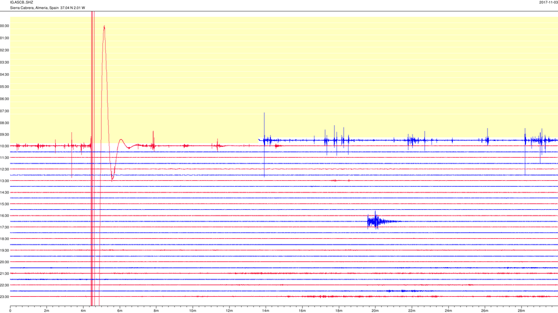Click the 2m axis tick label
The width and height of the screenshot is (558, 313).
click(x=46, y=311)
